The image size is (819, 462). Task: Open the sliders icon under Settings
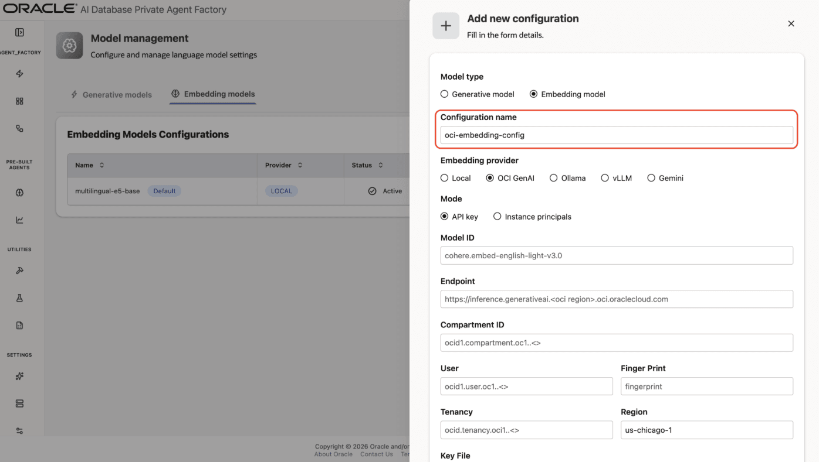19,431
